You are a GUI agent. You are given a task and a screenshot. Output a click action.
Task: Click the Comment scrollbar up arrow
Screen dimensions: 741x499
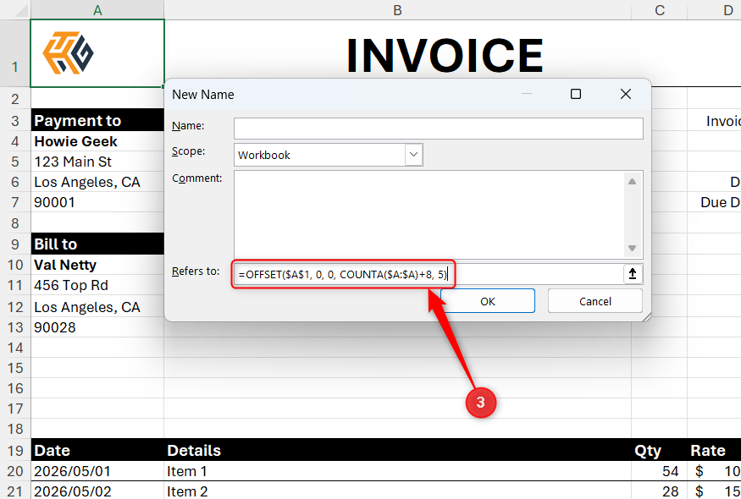[x=633, y=181]
